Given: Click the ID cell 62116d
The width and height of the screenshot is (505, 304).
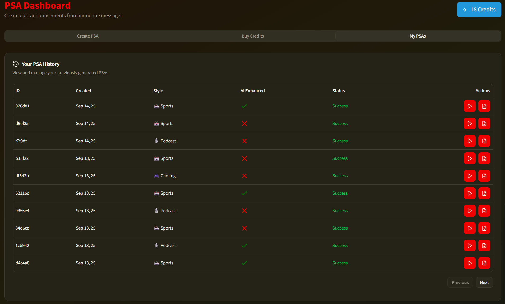Looking at the screenshot, I should (x=22, y=193).
